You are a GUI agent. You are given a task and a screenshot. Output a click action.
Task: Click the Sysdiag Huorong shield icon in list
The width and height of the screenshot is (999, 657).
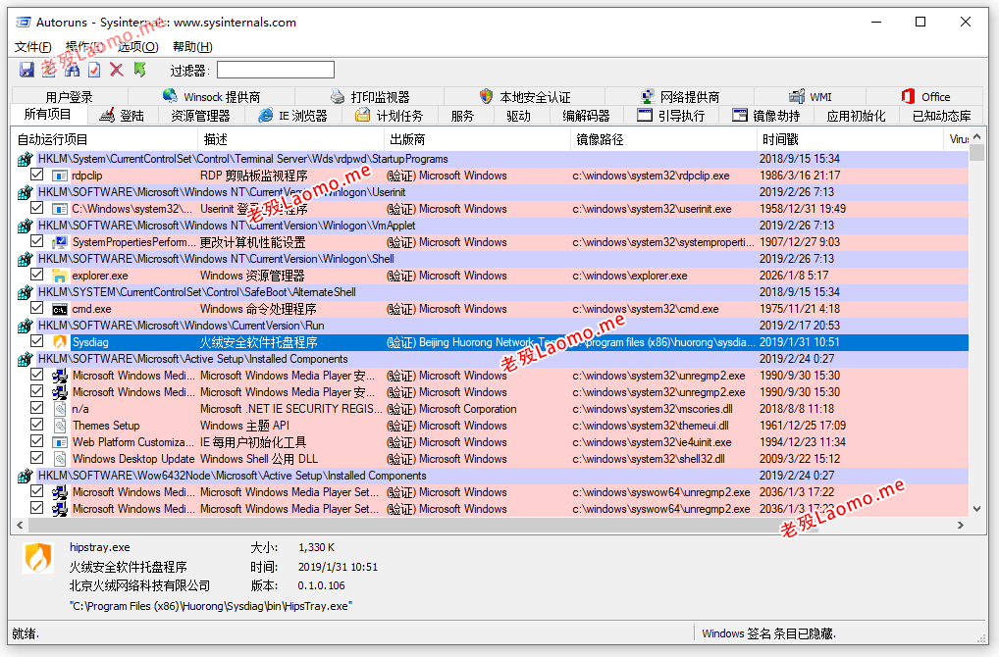59,342
